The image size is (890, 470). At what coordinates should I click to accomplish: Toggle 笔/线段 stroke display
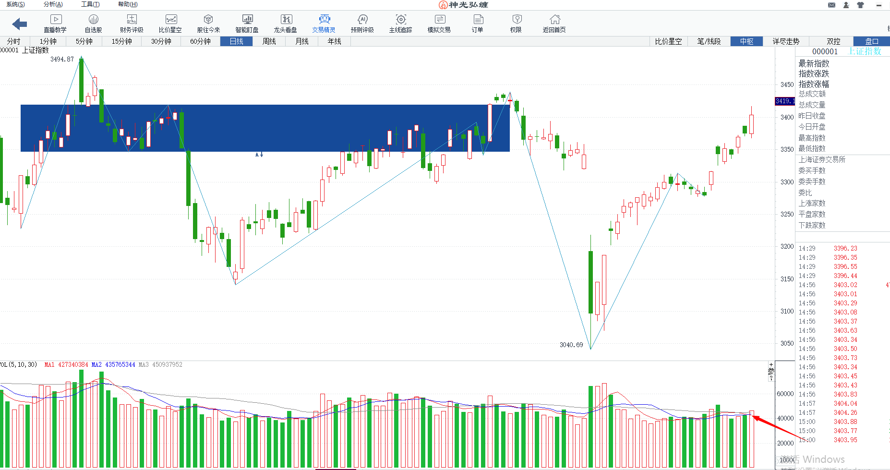(709, 41)
